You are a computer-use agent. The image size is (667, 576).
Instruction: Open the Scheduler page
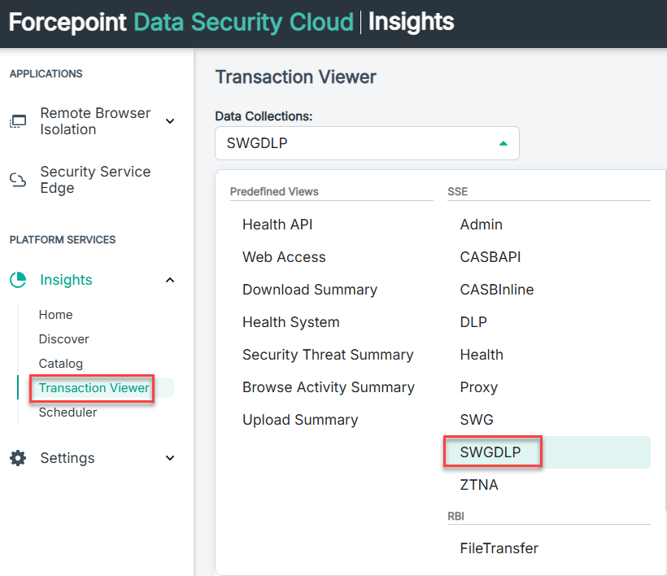[x=68, y=412]
